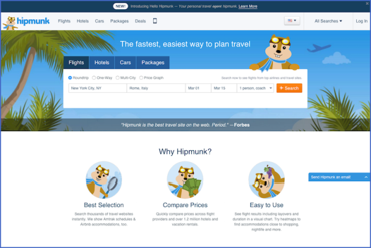Select the Roundtrip radio button
The height and width of the screenshot is (248, 371).
[x=70, y=78]
